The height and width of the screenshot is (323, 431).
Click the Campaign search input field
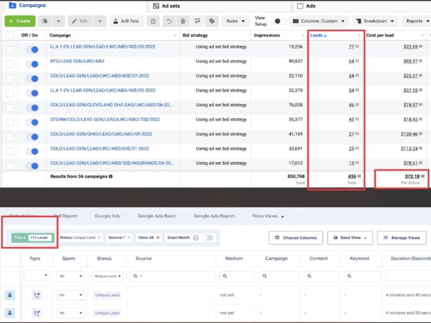pos(279,276)
